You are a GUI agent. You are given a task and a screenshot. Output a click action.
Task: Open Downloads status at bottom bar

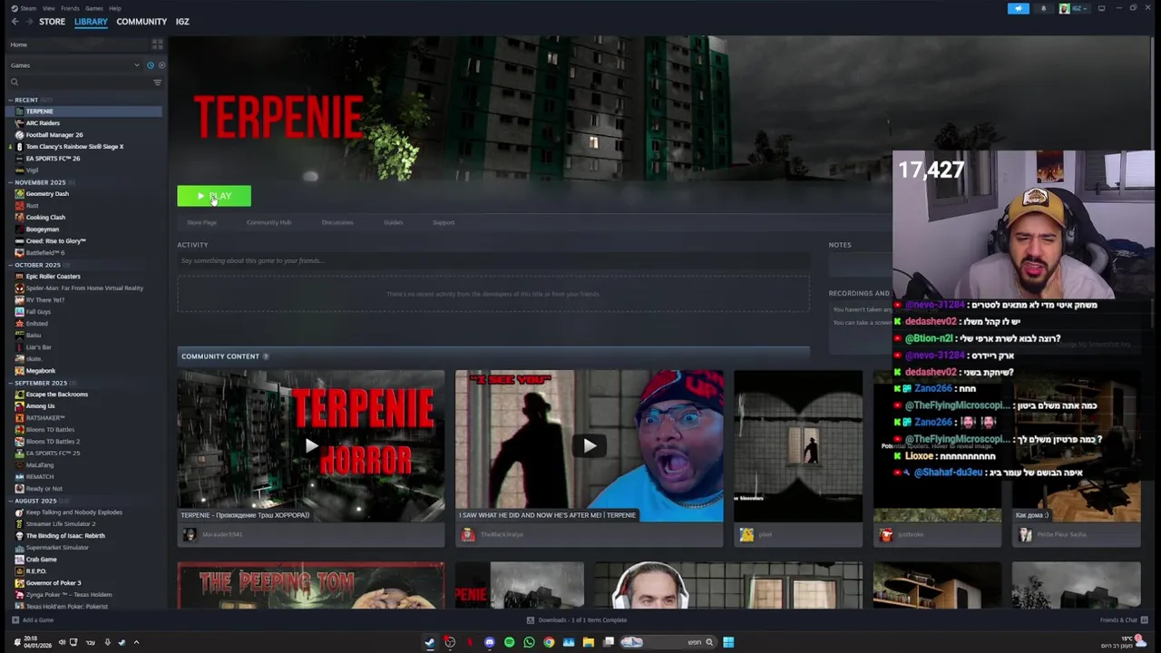coord(577,620)
